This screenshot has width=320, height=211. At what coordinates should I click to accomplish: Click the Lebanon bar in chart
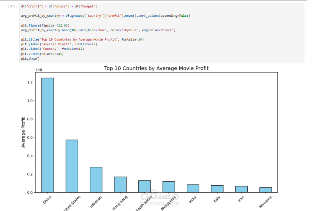(x=96, y=180)
